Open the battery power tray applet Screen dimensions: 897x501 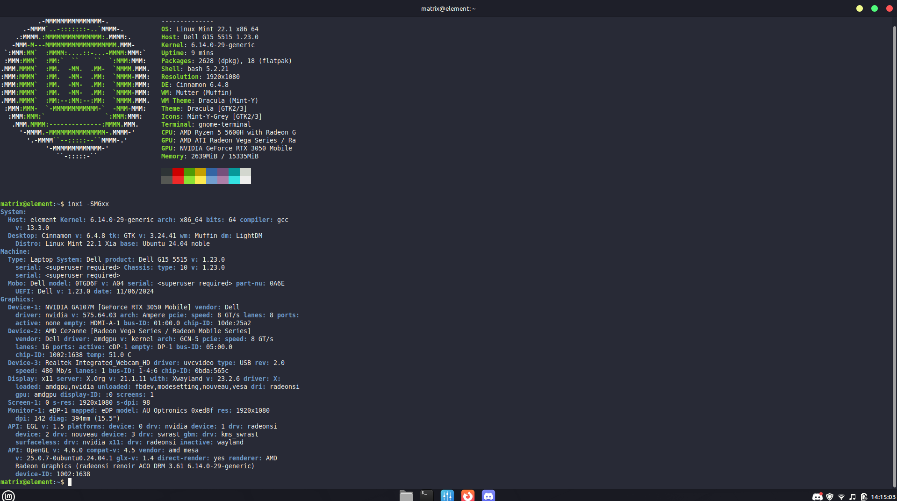point(864,497)
